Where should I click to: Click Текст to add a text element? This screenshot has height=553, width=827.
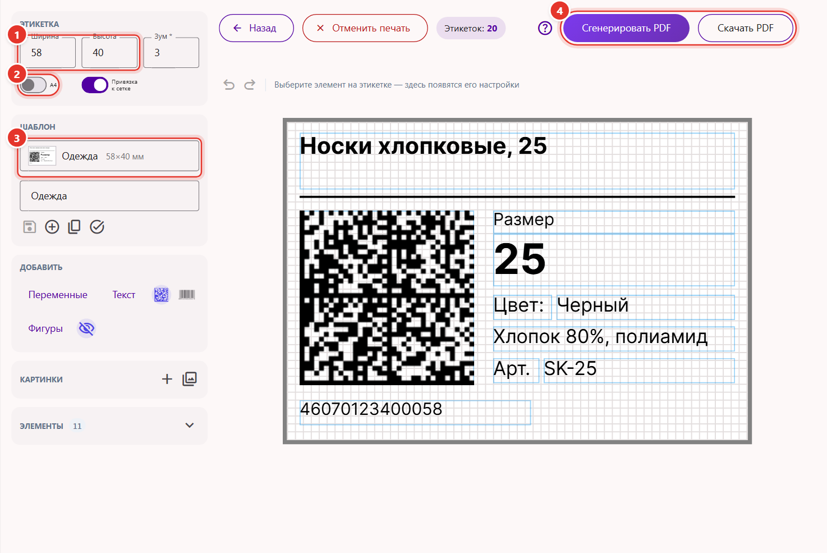click(123, 295)
